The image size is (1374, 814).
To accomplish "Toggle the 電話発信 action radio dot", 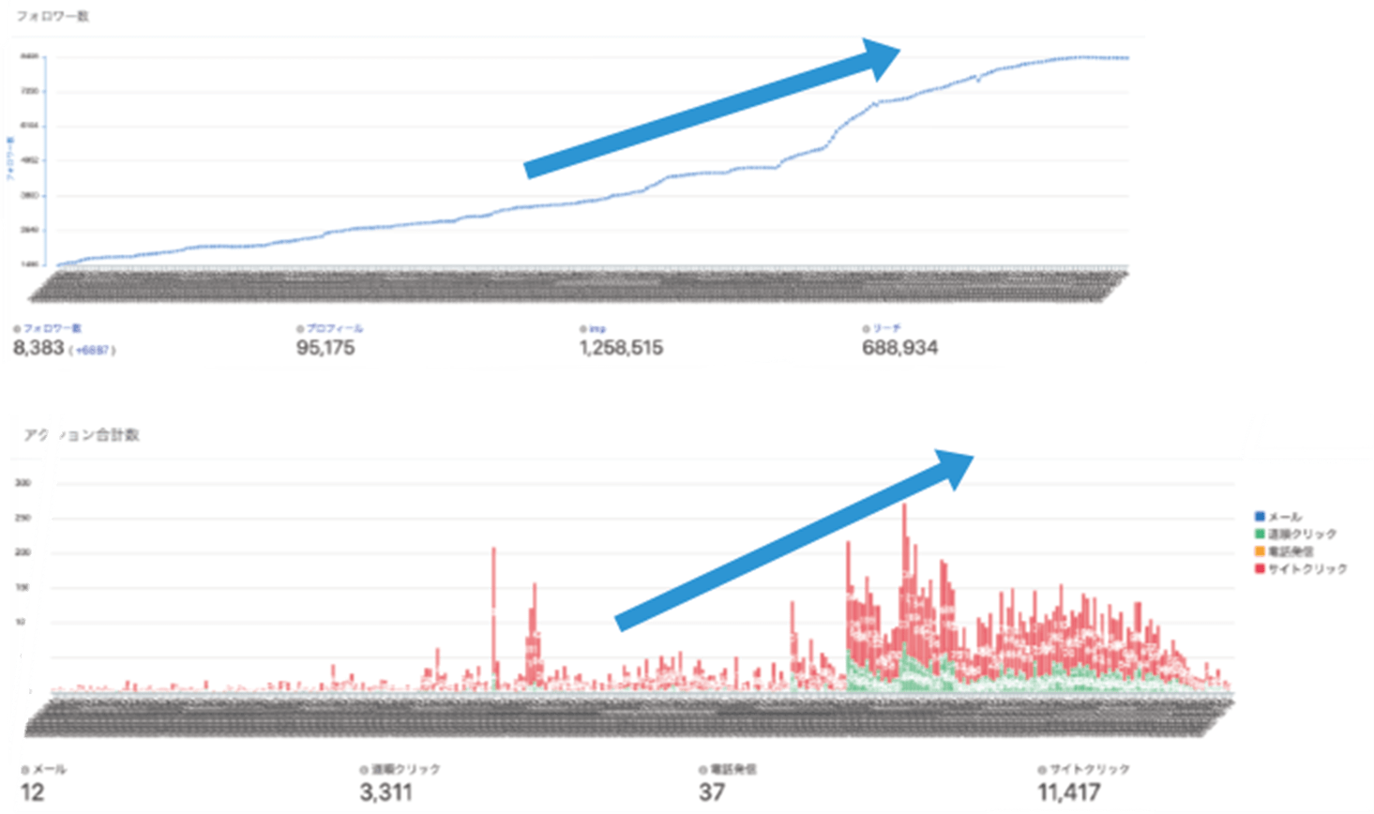I will click(x=702, y=770).
